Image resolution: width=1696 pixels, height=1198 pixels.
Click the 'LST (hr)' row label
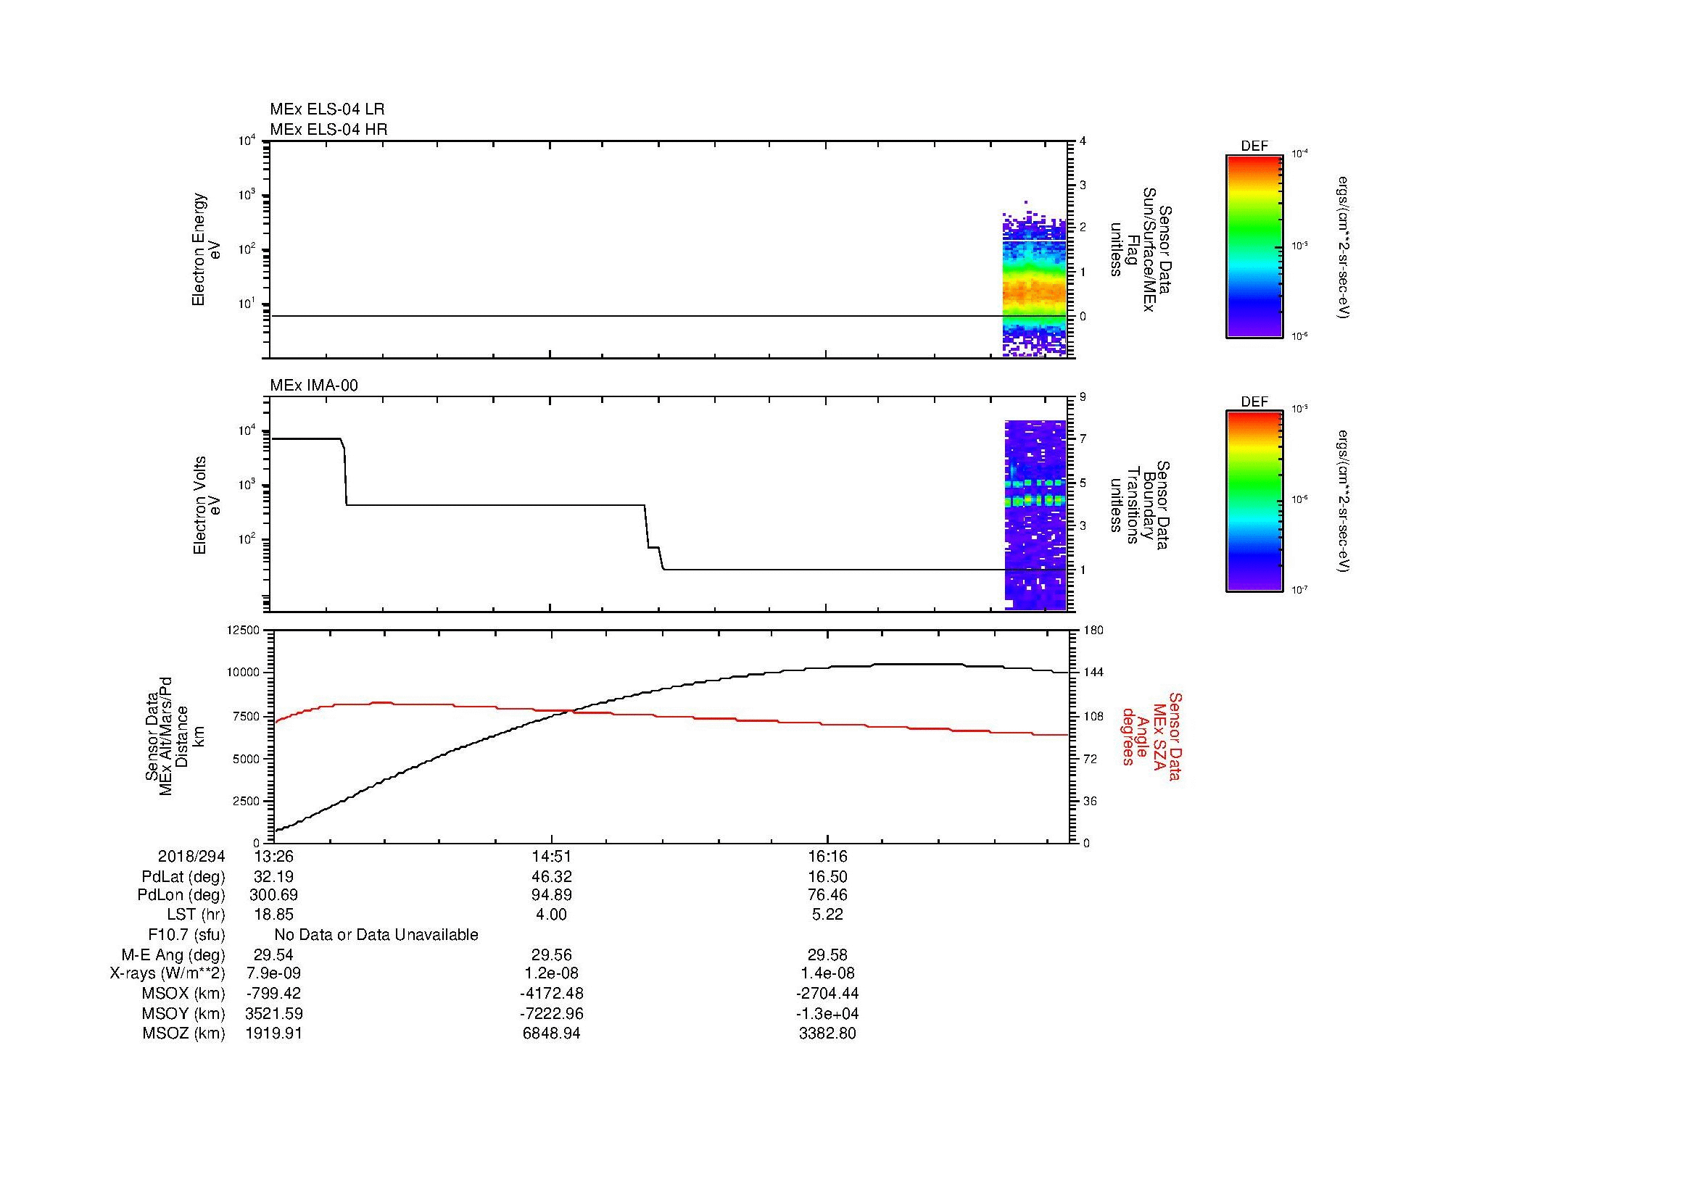pos(196,915)
